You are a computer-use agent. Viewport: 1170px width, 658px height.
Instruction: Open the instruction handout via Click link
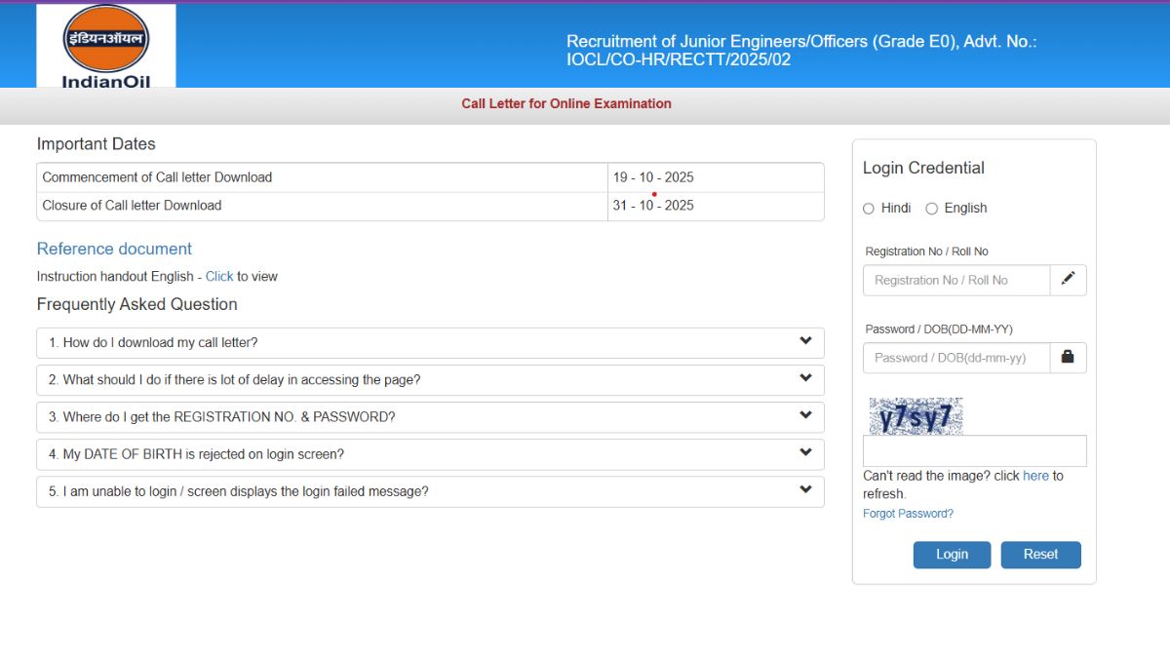(219, 277)
